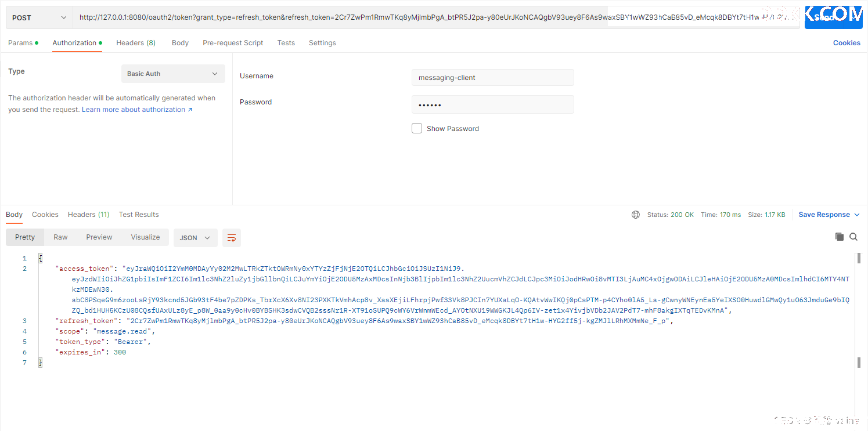
Task: Click the Password input field
Action: [x=493, y=104]
